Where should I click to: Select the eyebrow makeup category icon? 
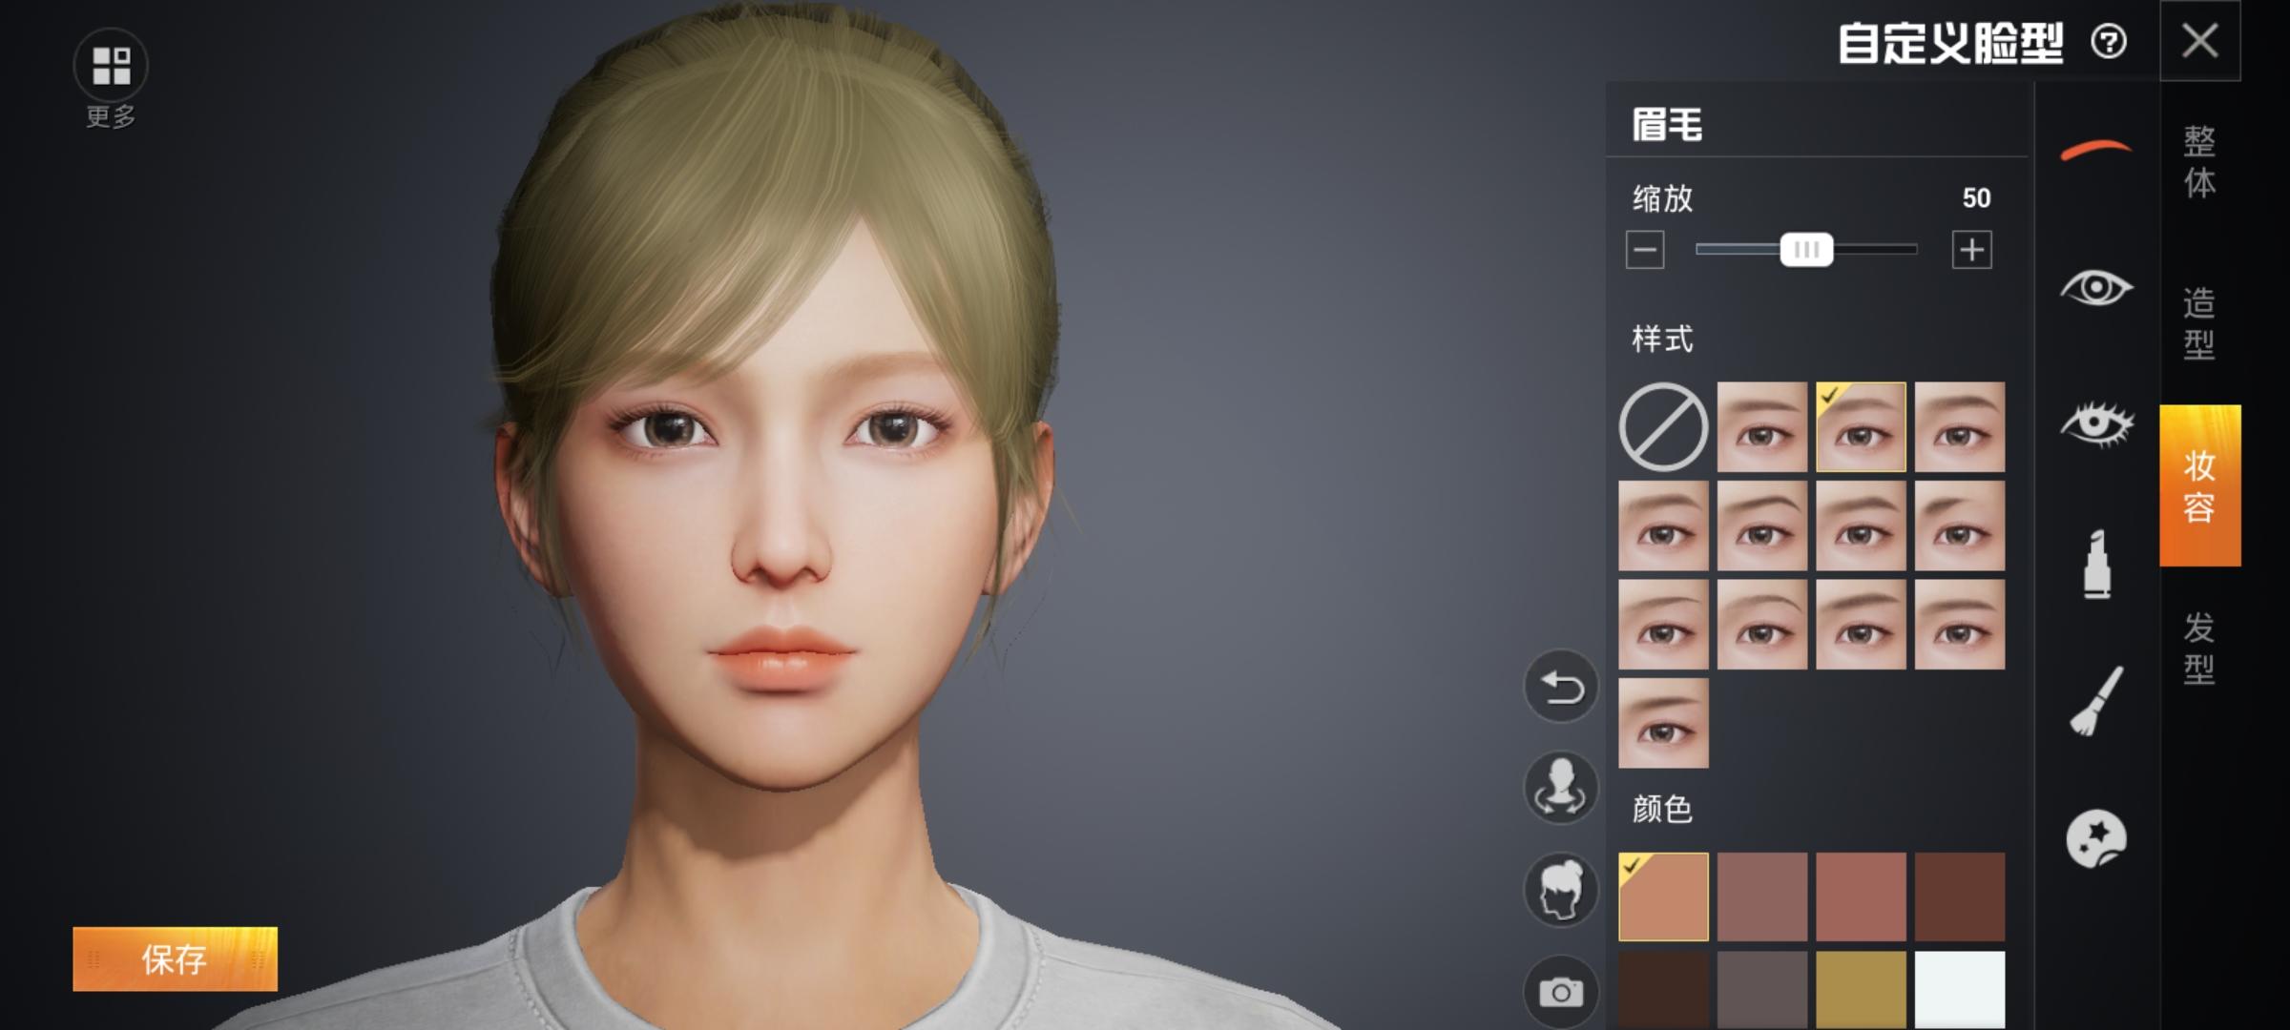(2096, 150)
